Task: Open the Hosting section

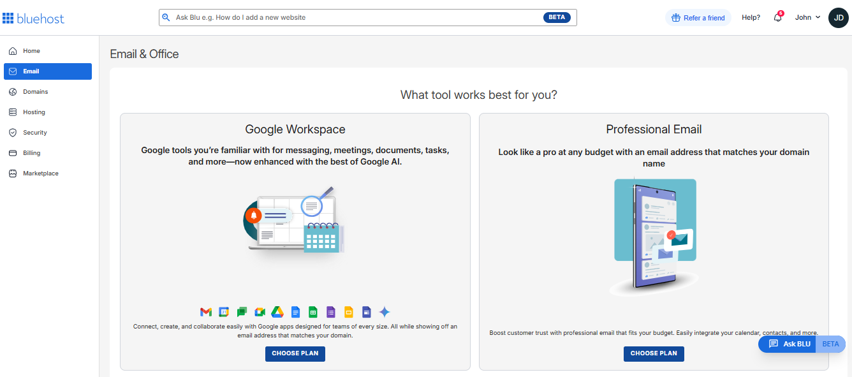Action: (35, 112)
